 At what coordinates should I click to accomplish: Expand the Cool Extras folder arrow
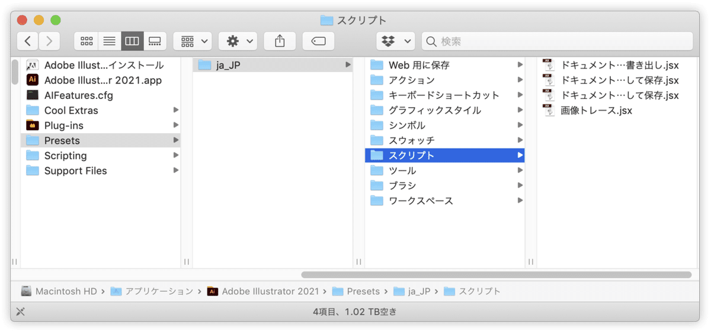click(175, 110)
